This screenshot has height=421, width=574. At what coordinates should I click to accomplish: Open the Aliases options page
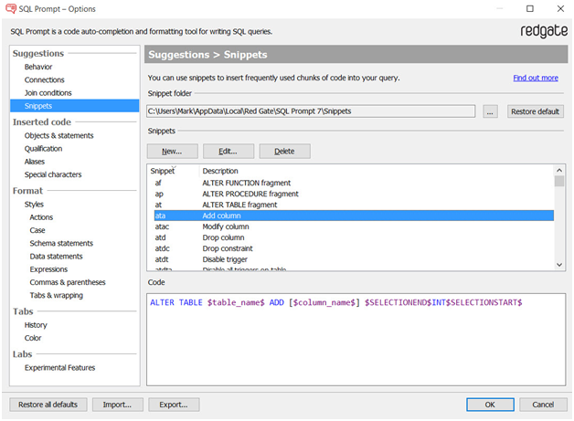(35, 162)
